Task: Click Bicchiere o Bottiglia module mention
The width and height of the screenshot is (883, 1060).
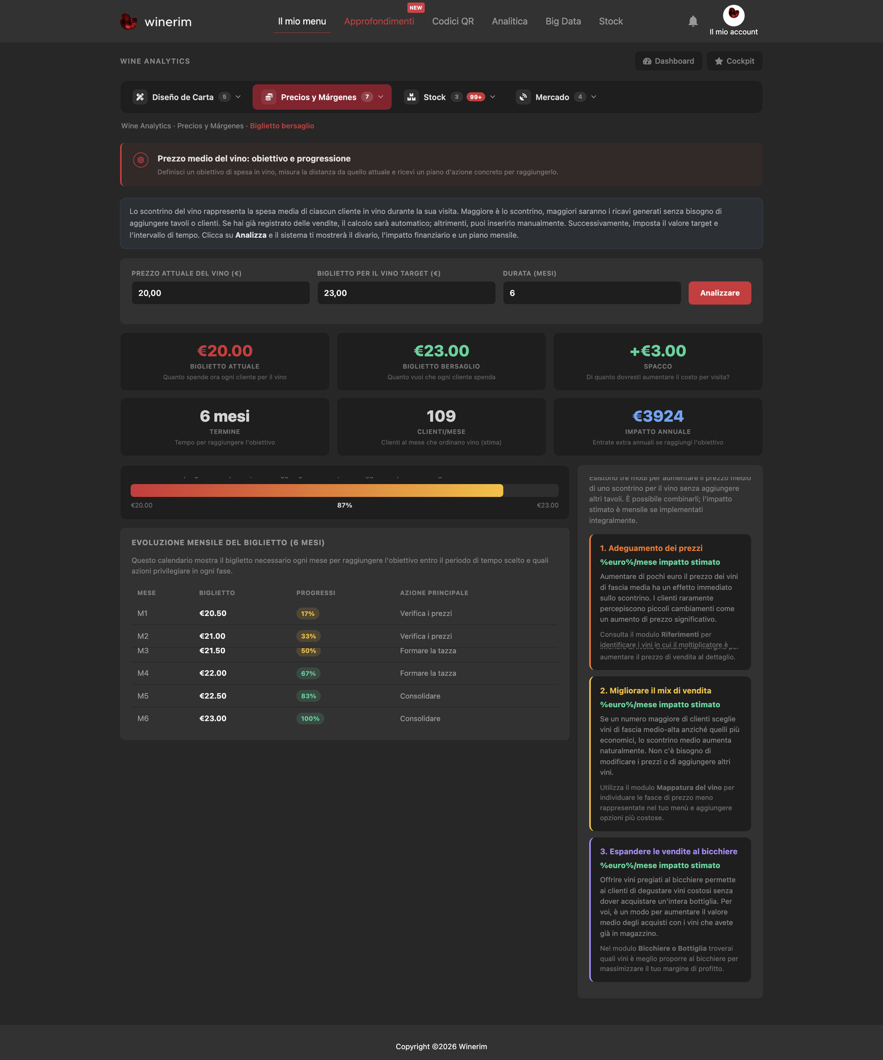Action: click(672, 949)
